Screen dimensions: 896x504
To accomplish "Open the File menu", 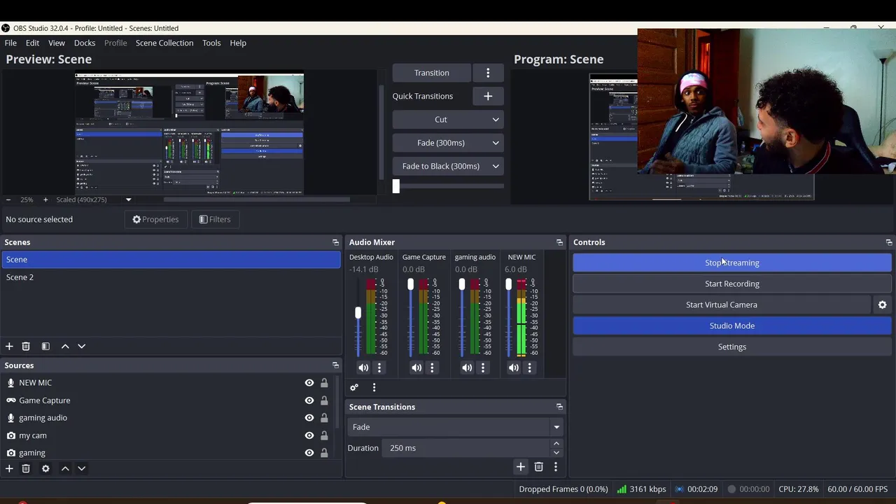I will [10, 43].
